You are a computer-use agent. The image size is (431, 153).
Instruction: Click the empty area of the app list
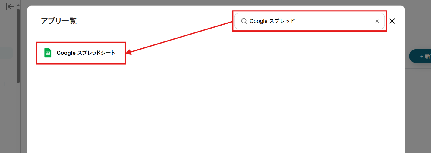point(216,108)
